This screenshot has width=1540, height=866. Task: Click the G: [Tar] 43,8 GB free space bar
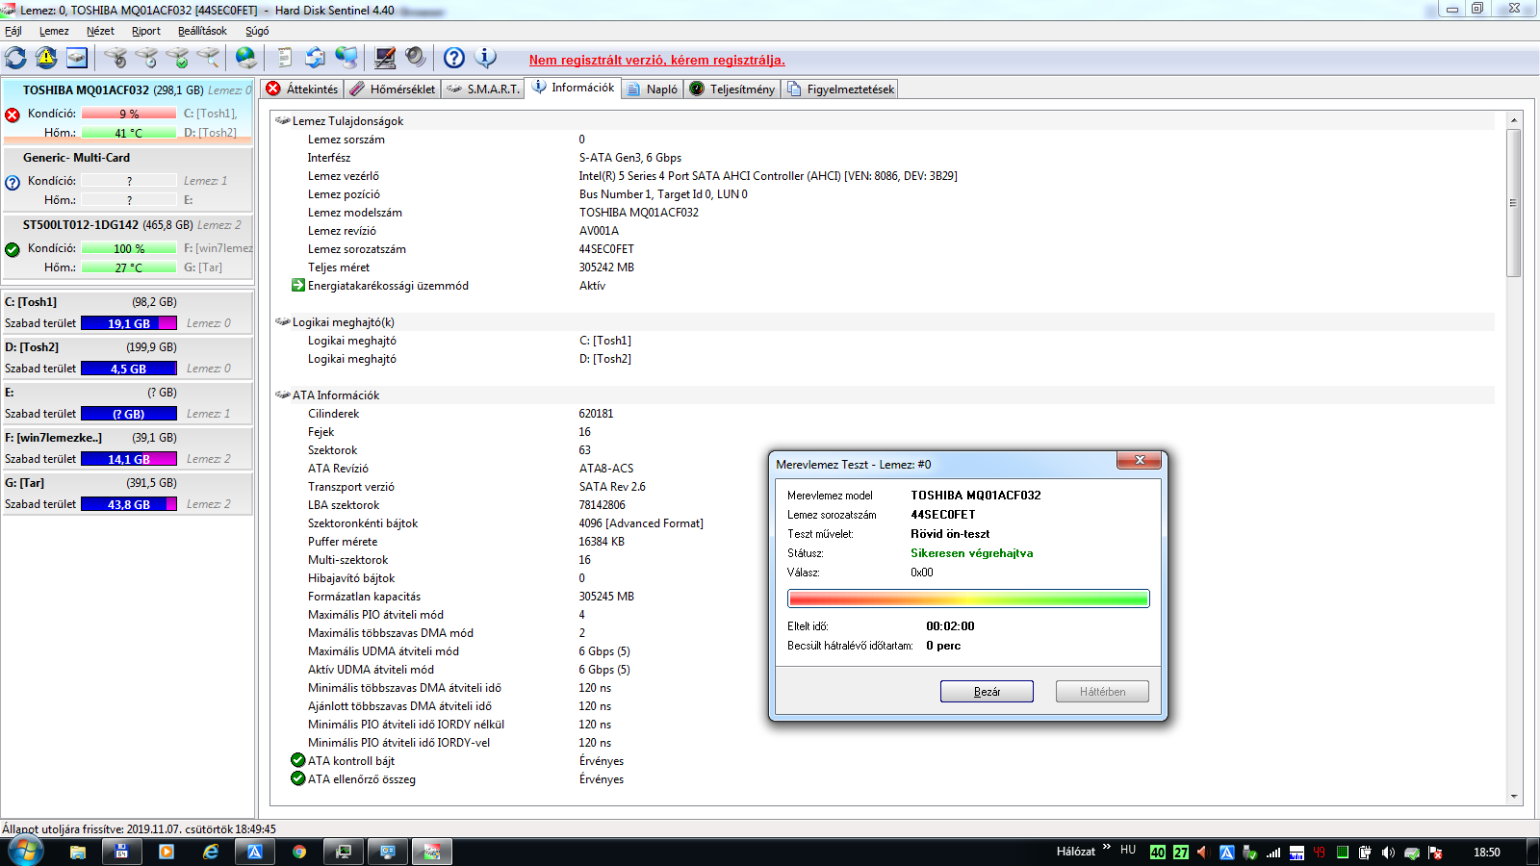pos(129,504)
